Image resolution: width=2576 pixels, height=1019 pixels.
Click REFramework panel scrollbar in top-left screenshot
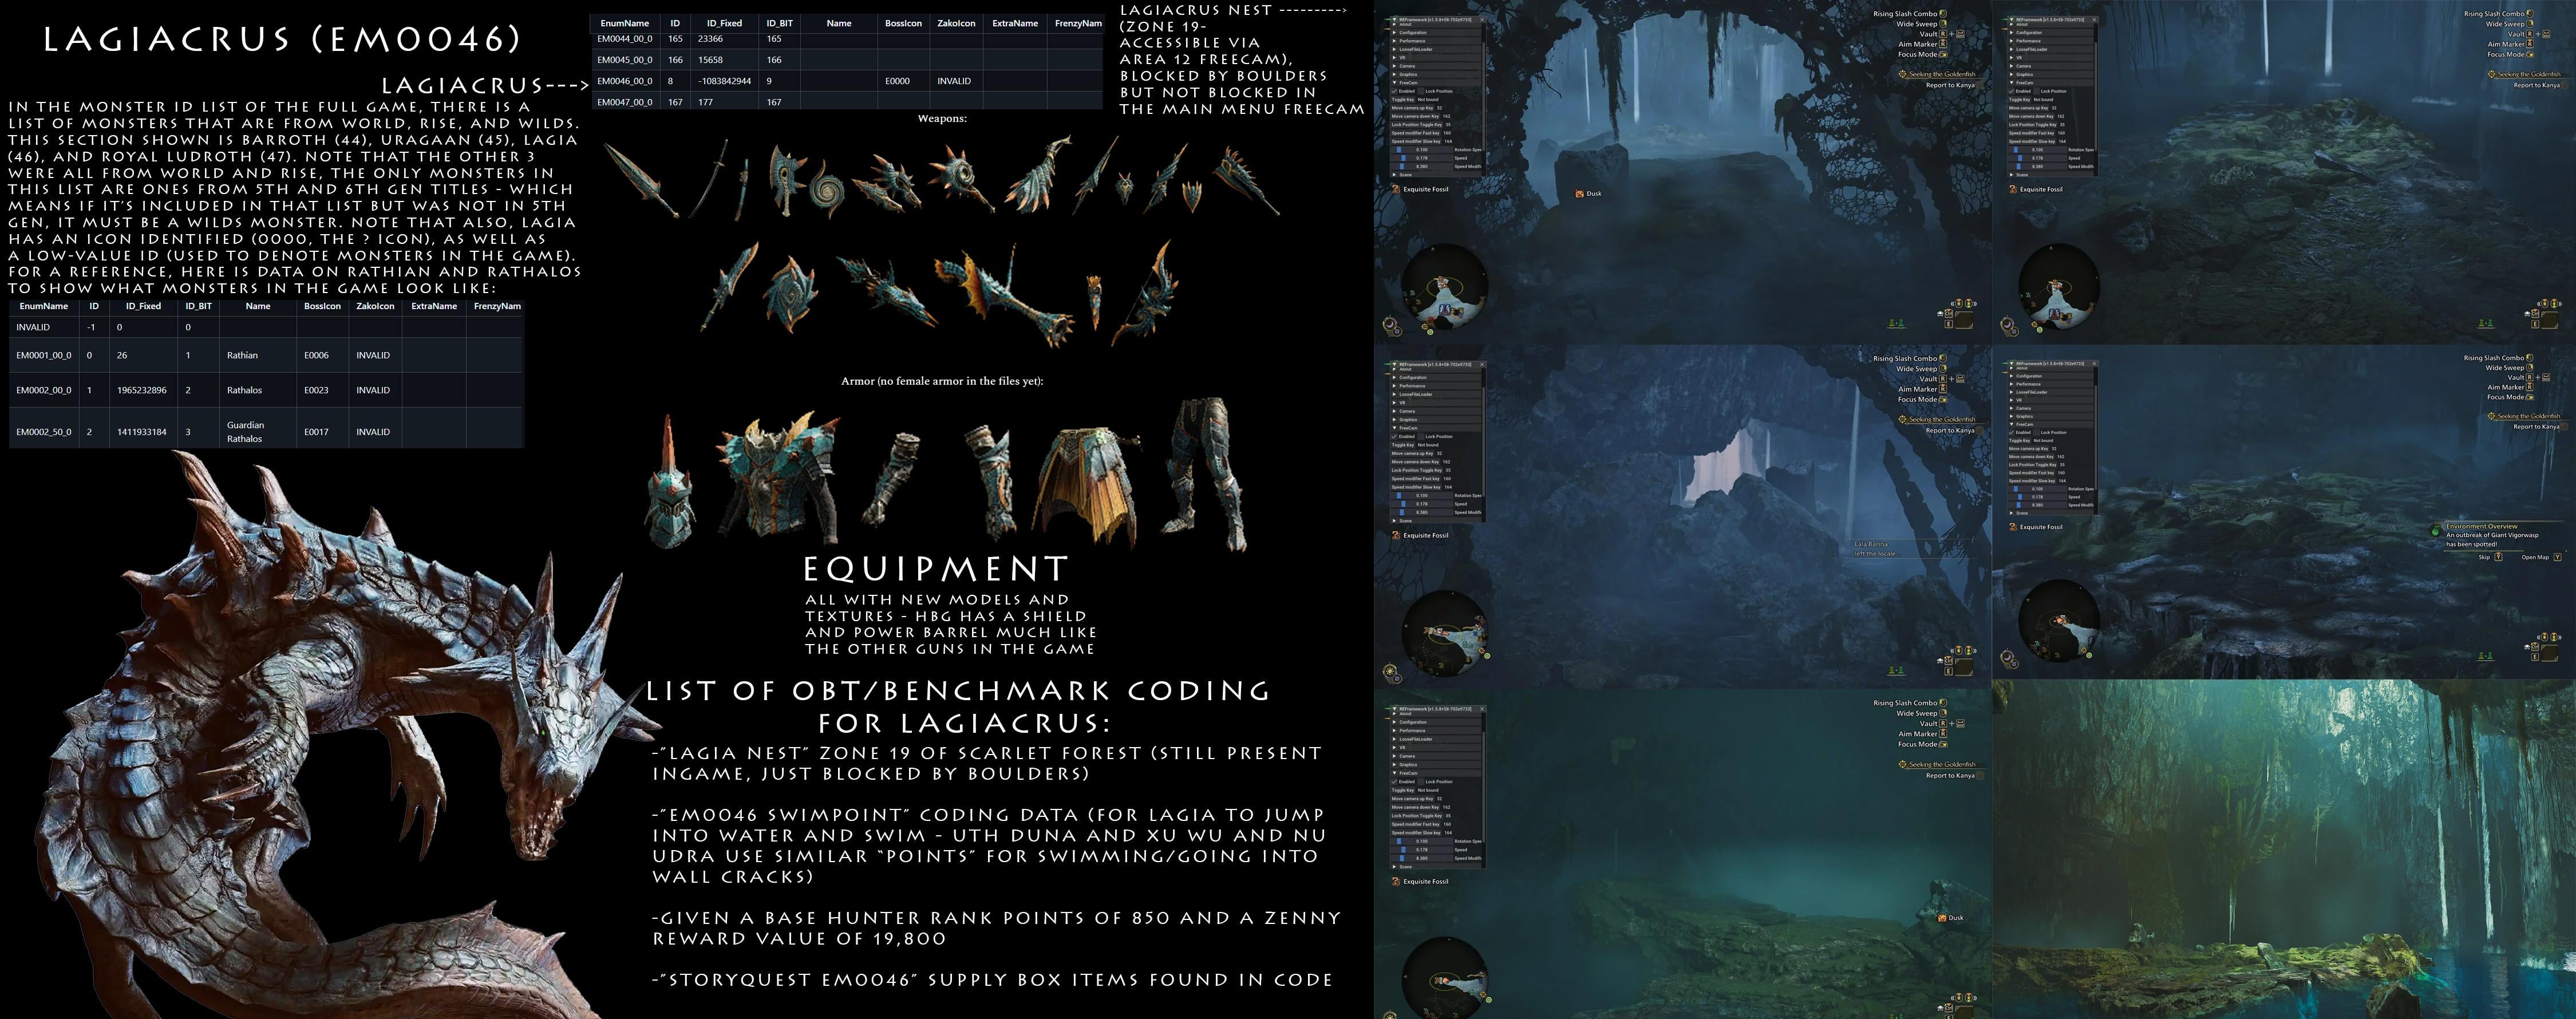[x=1484, y=96]
